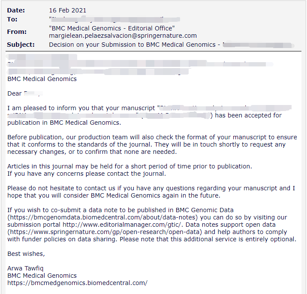
Task: Click the 'Best wishes,' closing line
Action: 26,254
